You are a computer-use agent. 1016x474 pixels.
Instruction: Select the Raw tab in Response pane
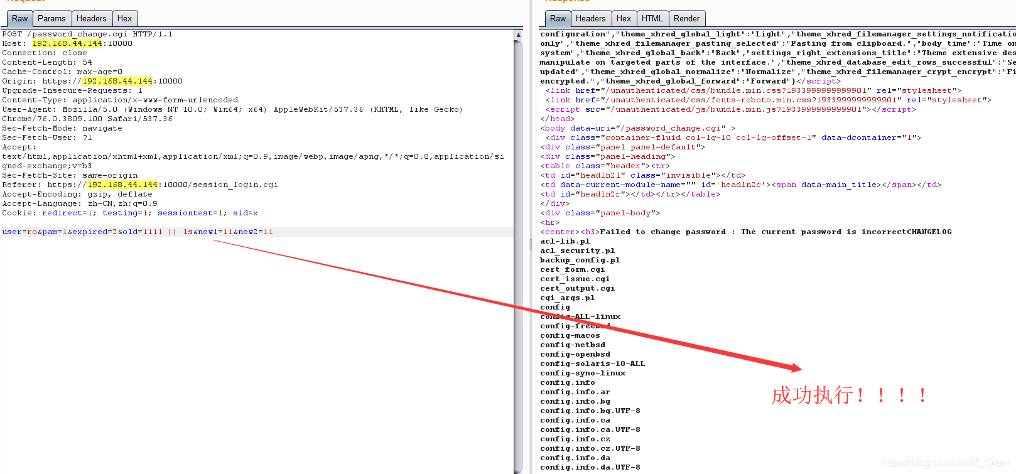pos(558,19)
